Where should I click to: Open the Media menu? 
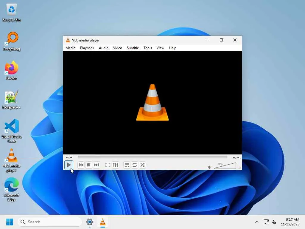click(70, 48)
